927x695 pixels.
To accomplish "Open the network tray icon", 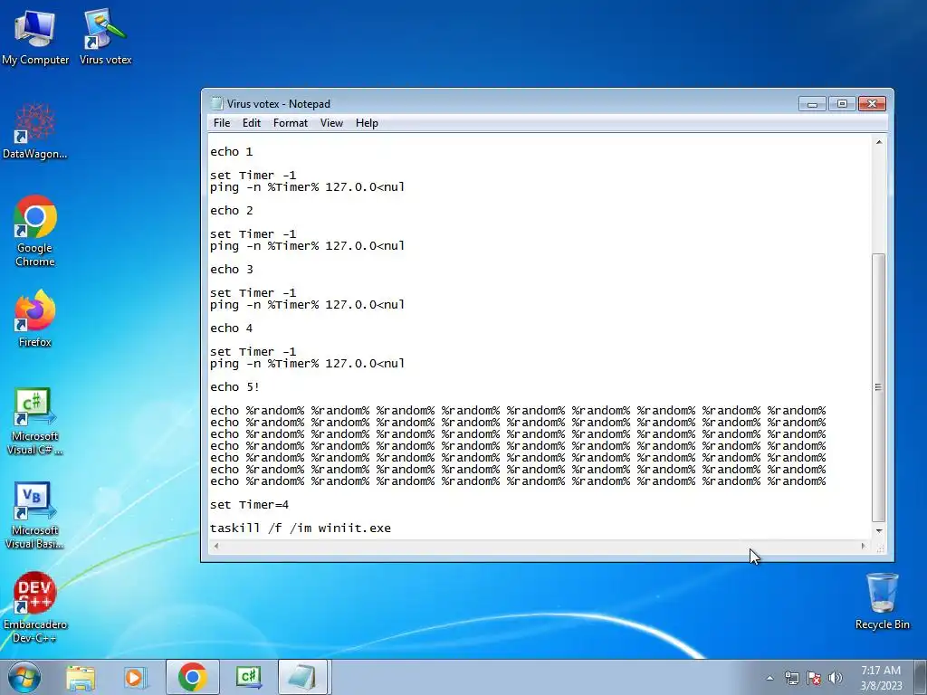I will 791,678.
